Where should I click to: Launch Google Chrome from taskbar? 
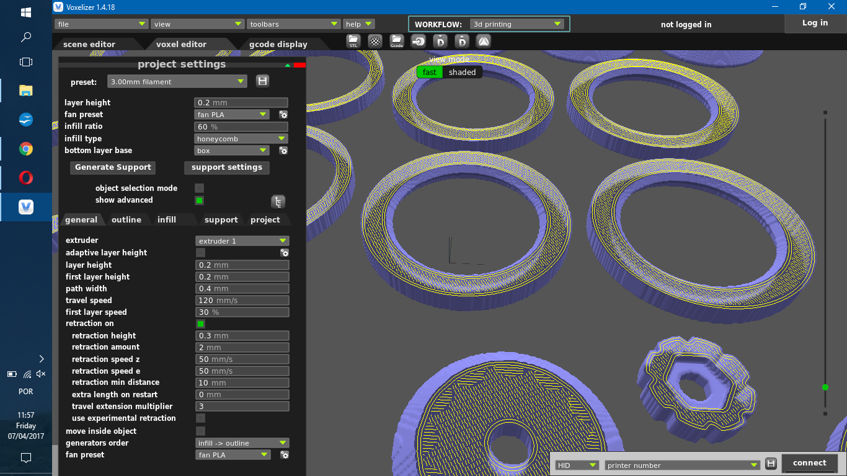26,149
